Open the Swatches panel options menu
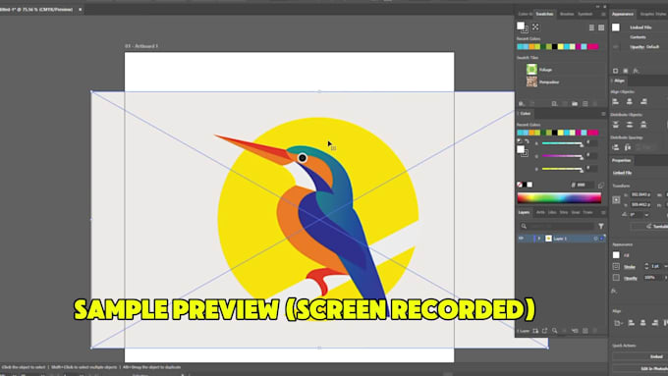The width and height of the screenshot is (668, 376). [603, 14]
